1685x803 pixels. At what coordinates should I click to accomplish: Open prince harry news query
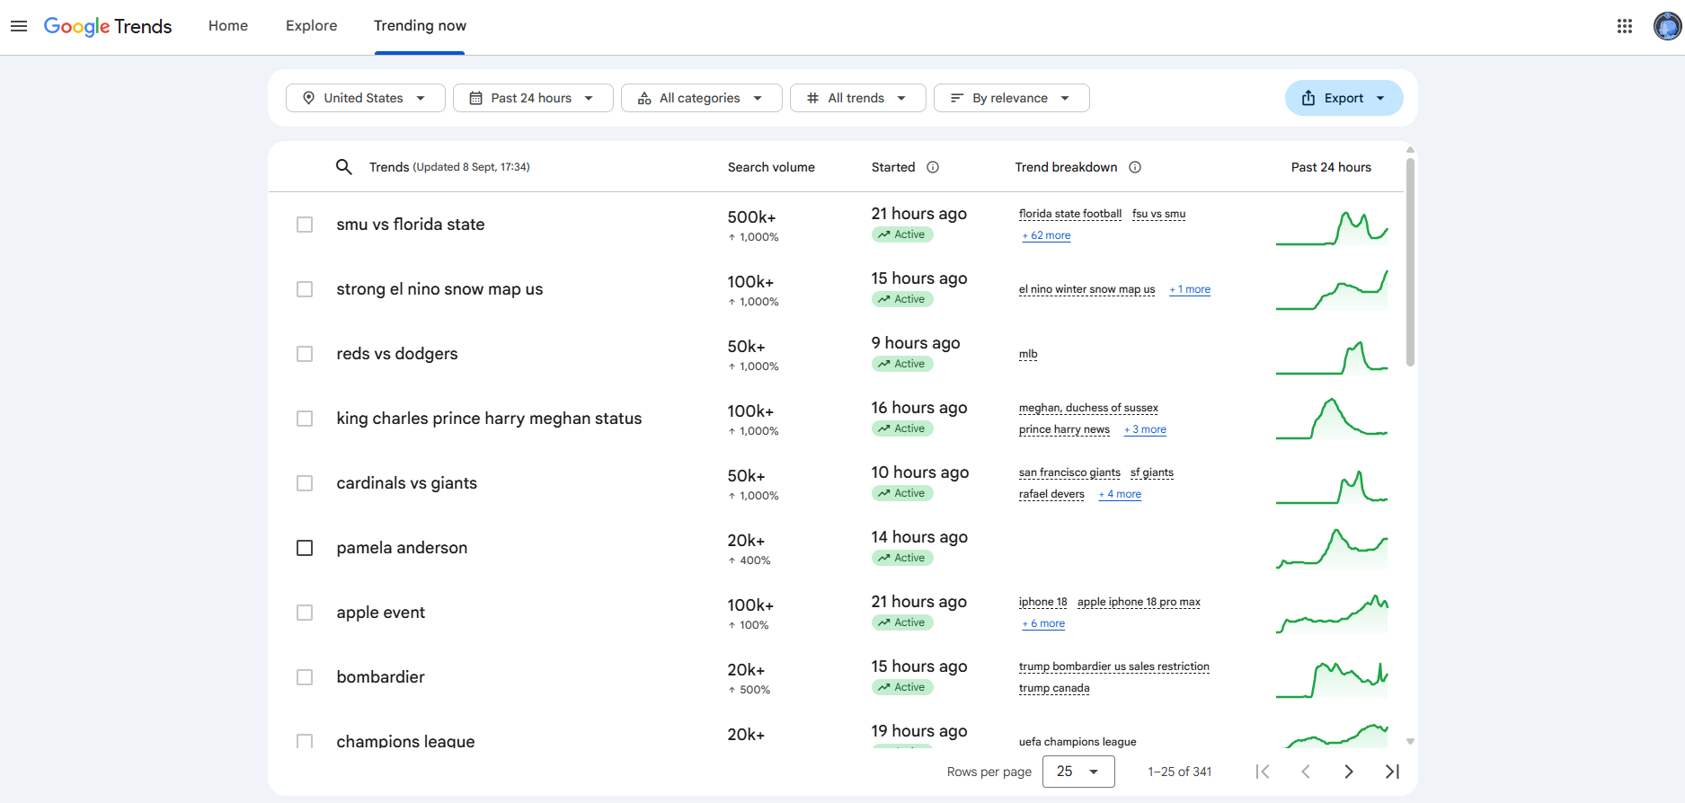pyautogui.click(x=1064, y=429)
